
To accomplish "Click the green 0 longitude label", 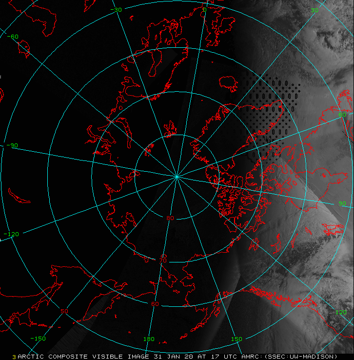I will 205,10.
